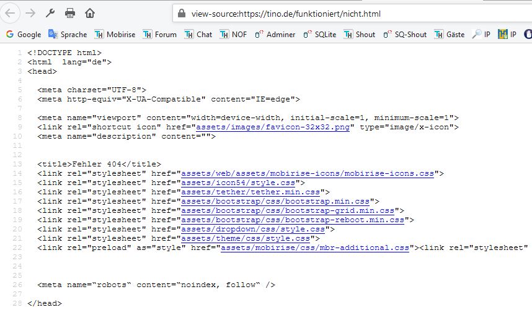The width and height of the screenshot is (532, 310).
Task: Click the robots noindex meta line
Action: 156,285
